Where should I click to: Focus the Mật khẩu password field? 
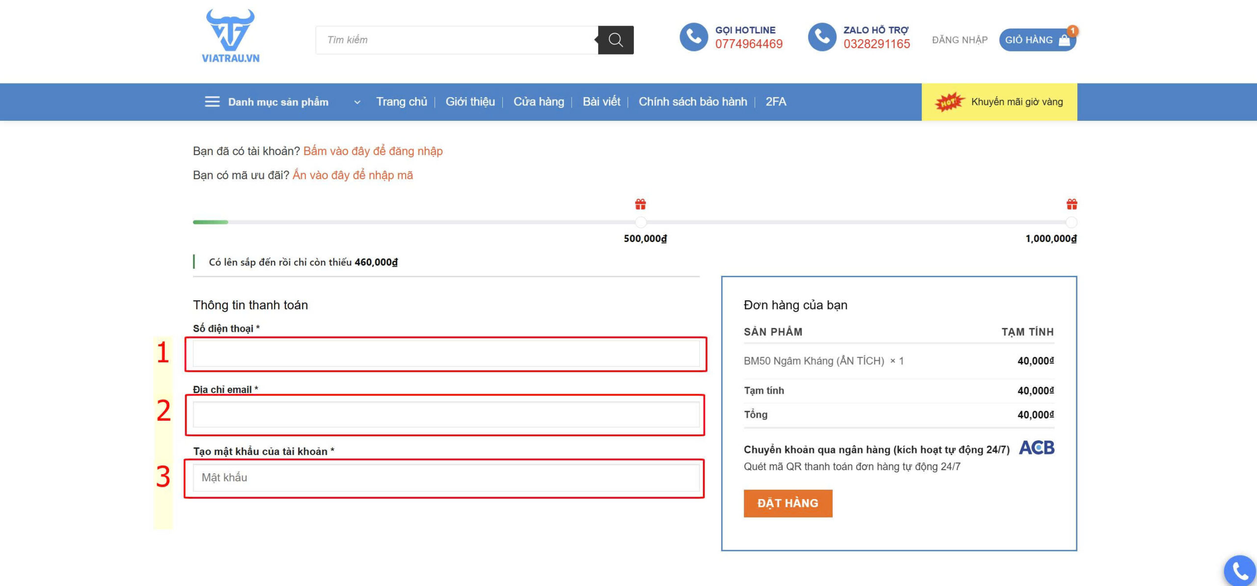click(446, 478)
